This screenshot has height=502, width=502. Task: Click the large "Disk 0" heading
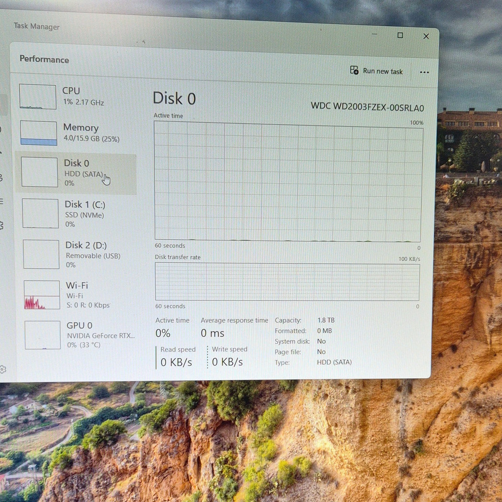point(174,98)
